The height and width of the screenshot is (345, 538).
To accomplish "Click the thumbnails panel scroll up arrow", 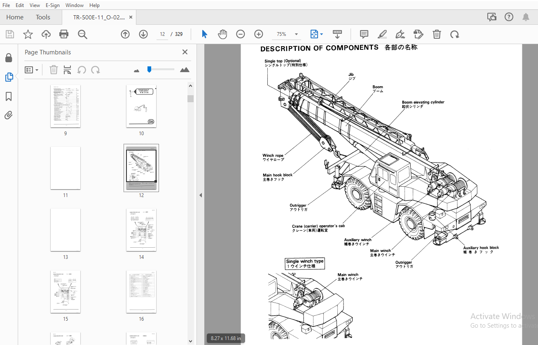I will point(190,86).
